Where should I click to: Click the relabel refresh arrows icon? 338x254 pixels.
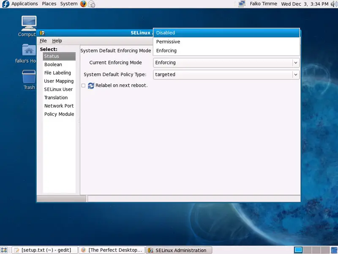coord(91,86)
